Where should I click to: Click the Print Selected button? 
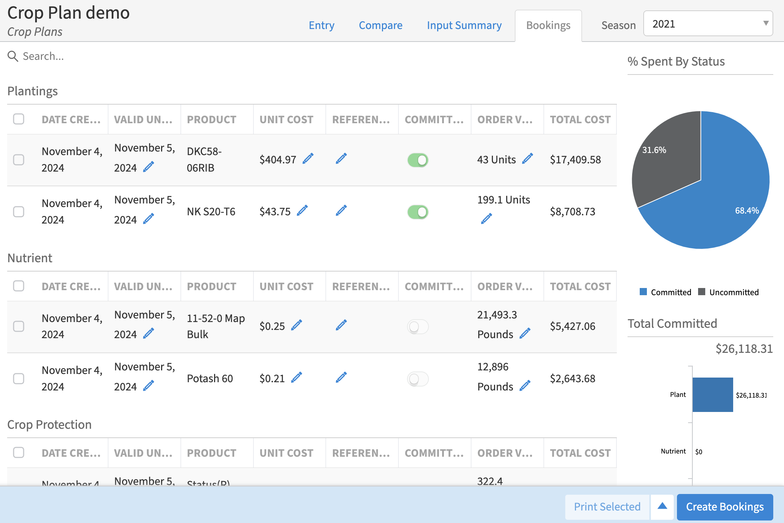607,507
